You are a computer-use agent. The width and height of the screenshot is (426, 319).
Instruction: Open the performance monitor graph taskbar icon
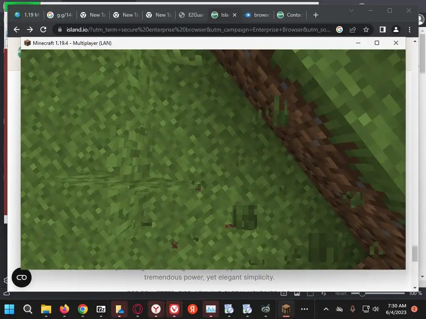pos(211,309)
